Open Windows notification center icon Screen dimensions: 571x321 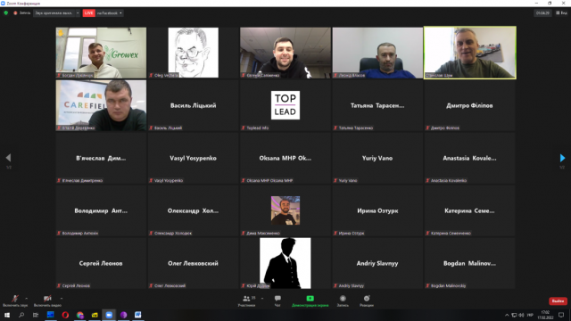coord(561,315)
